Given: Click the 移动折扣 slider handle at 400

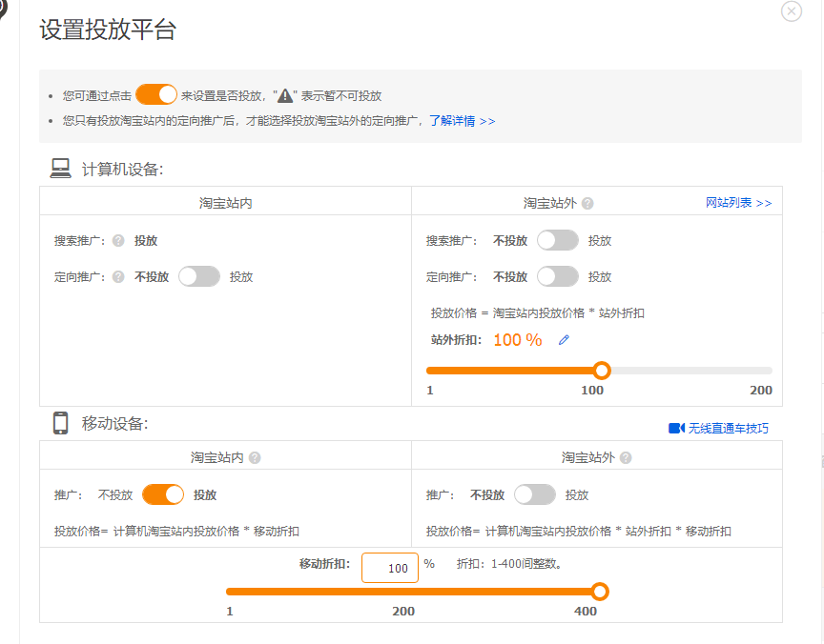Looking at the screenshot, I should click(x=599, y=592).
